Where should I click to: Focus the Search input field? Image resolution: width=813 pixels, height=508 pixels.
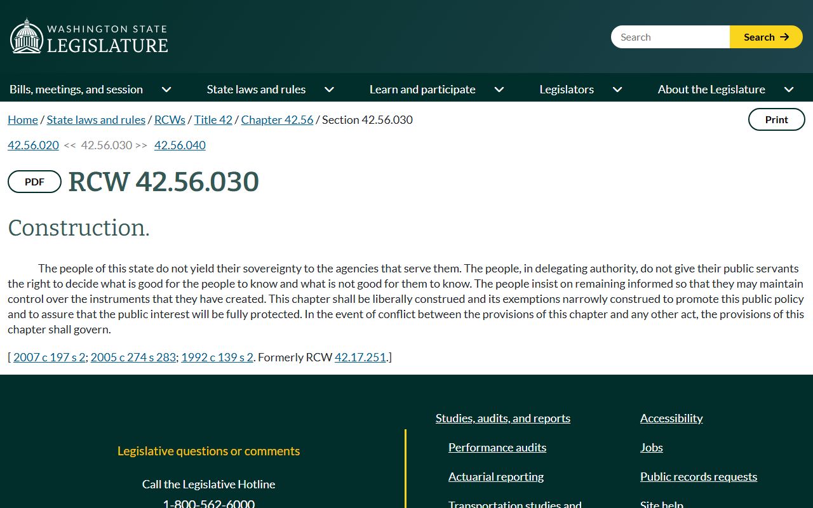pos(670,37)
